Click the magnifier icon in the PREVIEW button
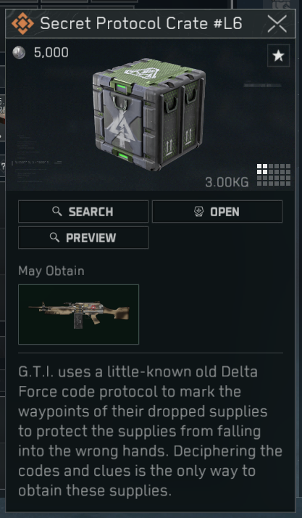Image resolution: width=302 pixels, height=518 pixels. tap(54, 237)
